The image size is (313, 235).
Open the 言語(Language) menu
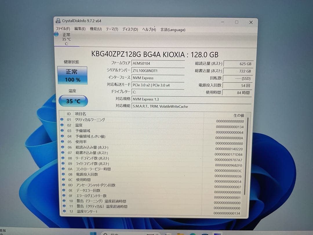[x=173, y=30]
